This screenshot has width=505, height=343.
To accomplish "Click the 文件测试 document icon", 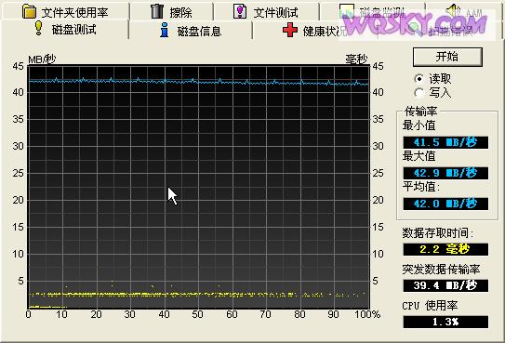I will (240, 11).
